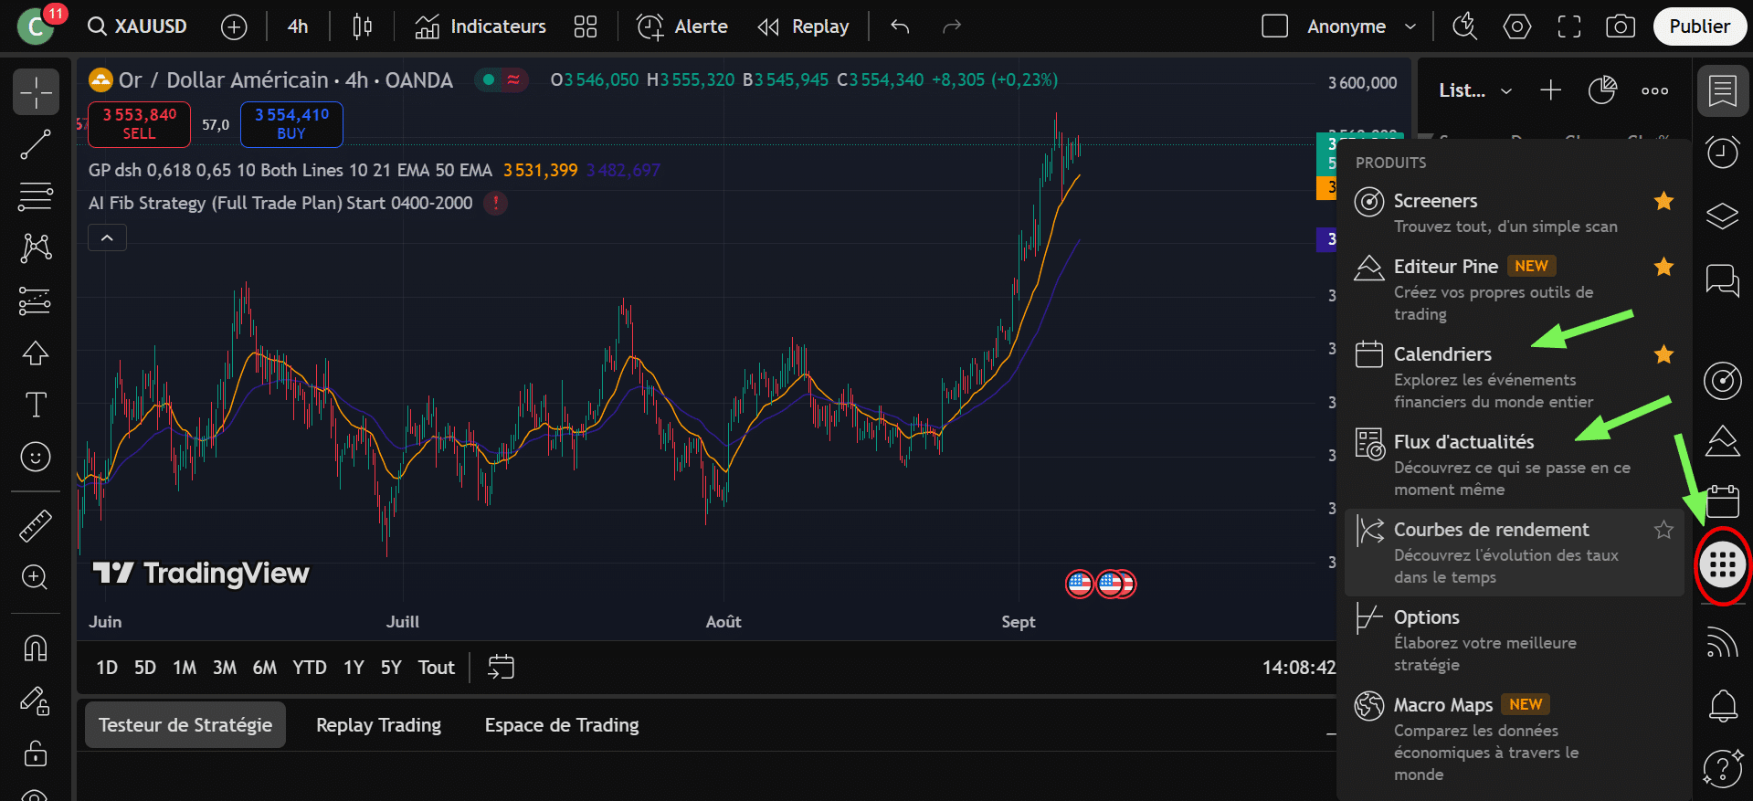
Task: Click the XAUUSD symbol search field
Action: pos(139,26)
